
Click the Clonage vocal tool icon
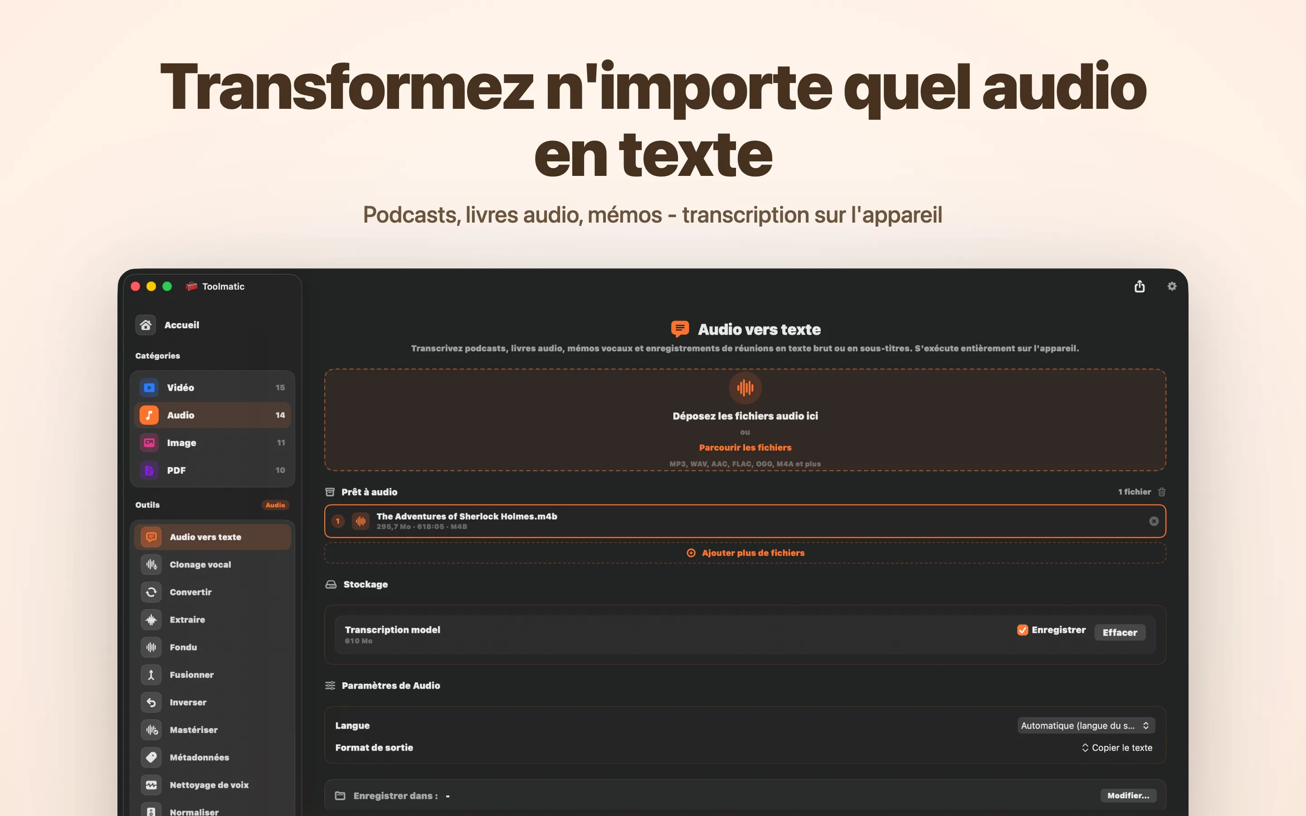151,564
